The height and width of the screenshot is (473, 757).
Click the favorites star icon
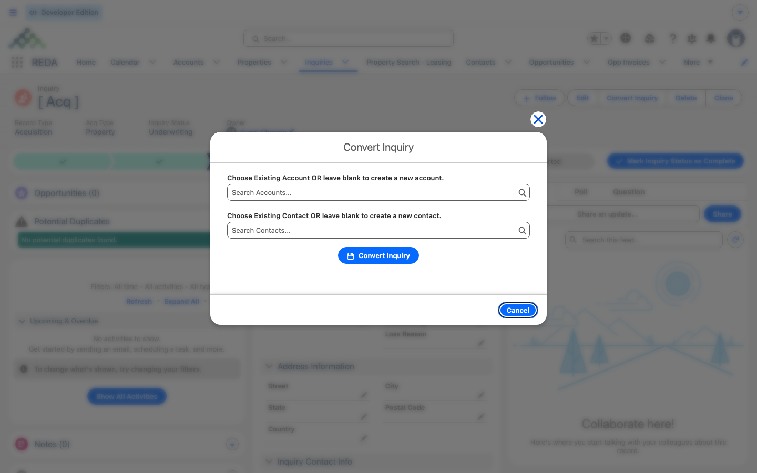point(594,38)
